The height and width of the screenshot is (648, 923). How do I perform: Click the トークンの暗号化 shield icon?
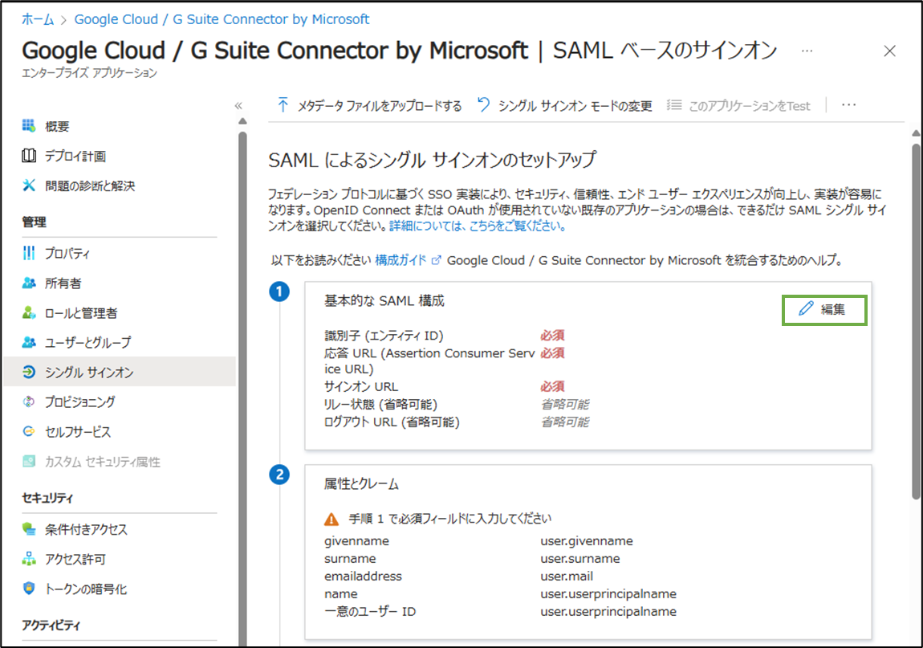(x=29, y=588)
